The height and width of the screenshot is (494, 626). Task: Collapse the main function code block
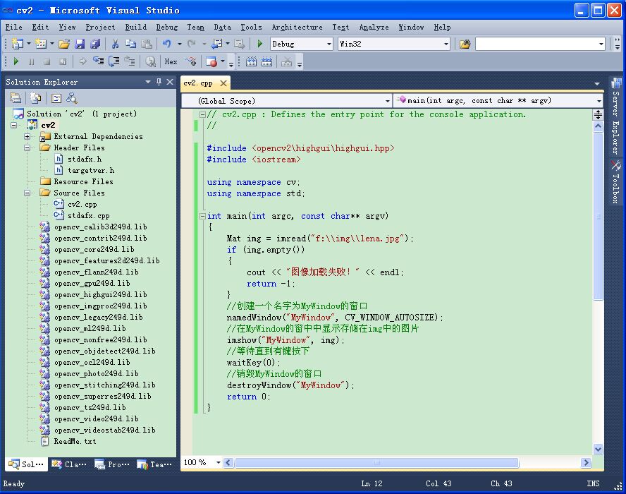tap(202, 216)
